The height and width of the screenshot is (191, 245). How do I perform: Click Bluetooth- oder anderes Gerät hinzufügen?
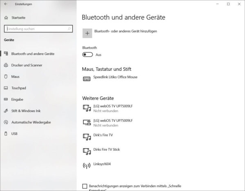pos(126,31)
